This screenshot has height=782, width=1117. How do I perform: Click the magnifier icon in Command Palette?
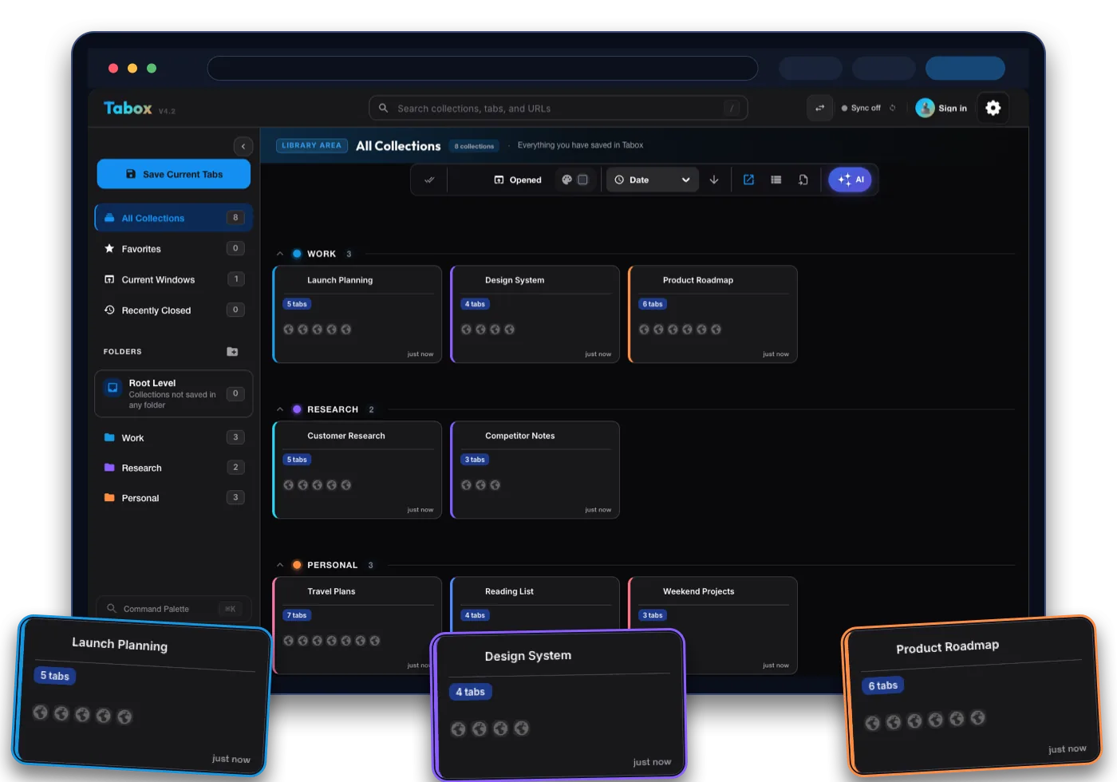(112, 608)
